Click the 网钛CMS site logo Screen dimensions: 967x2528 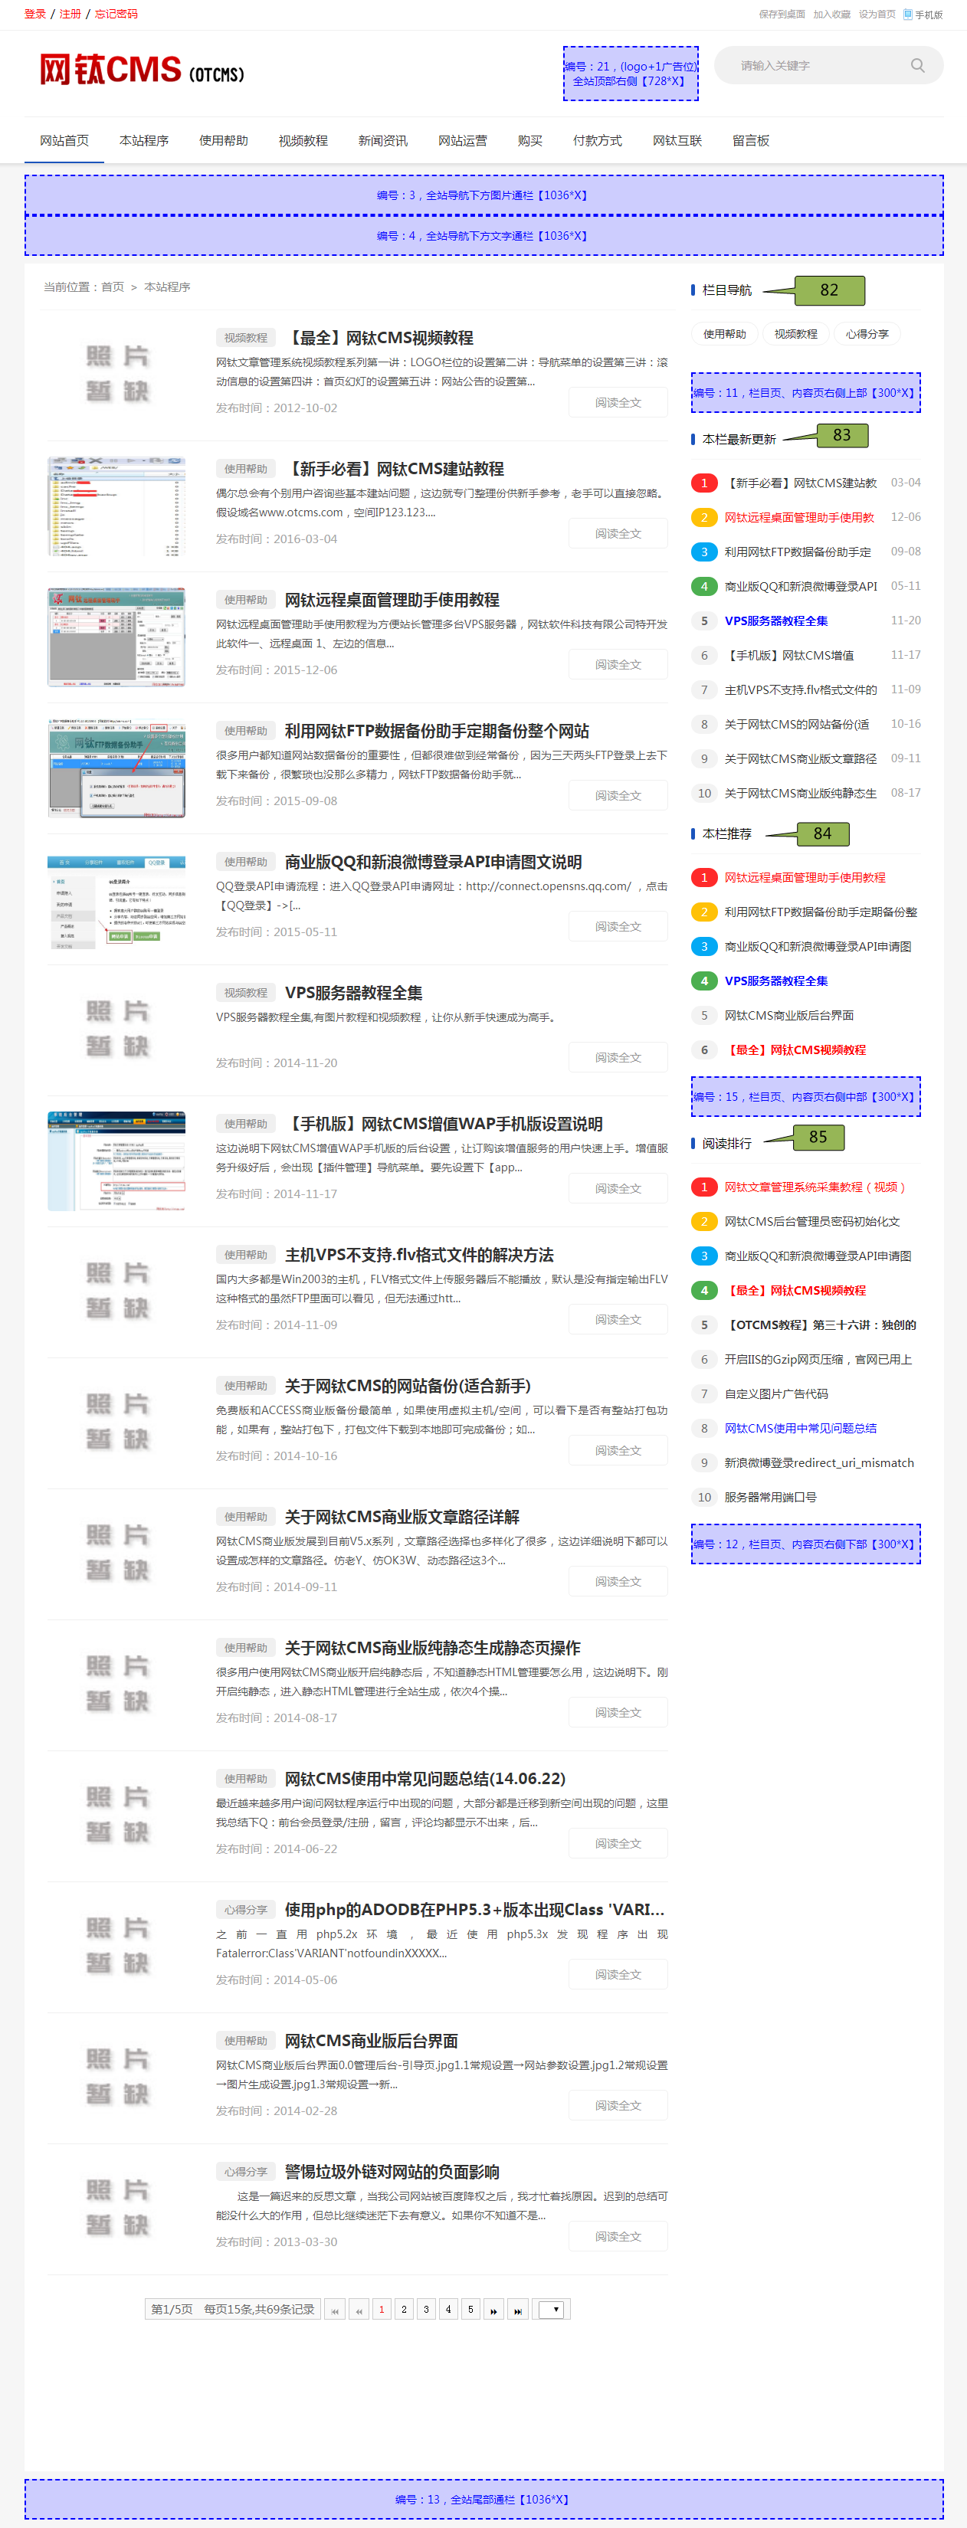point(141,70)
